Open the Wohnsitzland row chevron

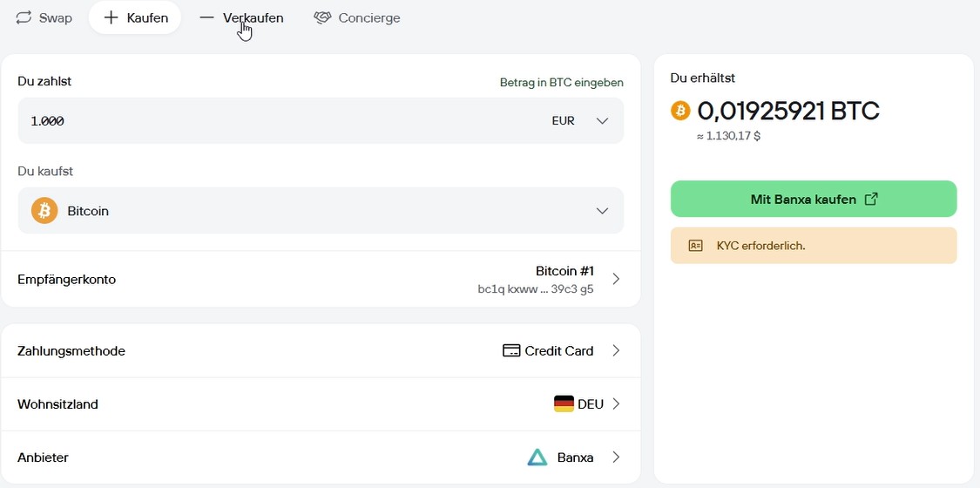tap(616, 404)
